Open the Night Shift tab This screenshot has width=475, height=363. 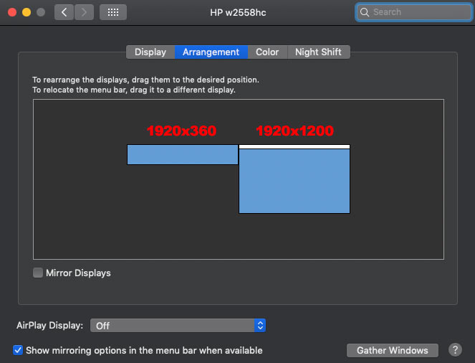[x=318, y=52]
